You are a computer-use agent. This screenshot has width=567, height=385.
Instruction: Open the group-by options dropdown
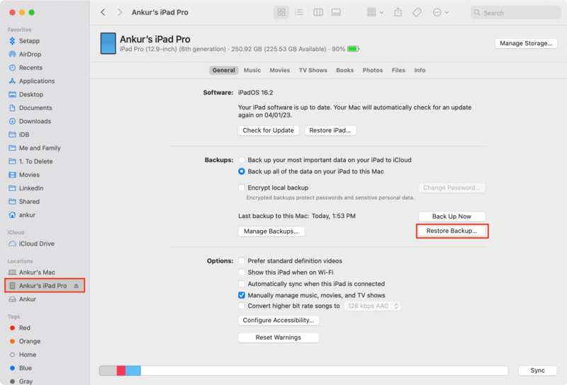click(x=375, y=12)
